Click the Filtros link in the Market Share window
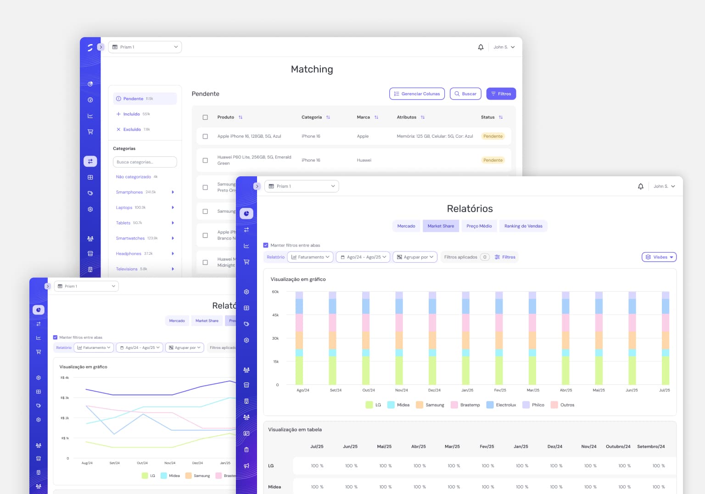The image size is (705, 494). (505, 257)
